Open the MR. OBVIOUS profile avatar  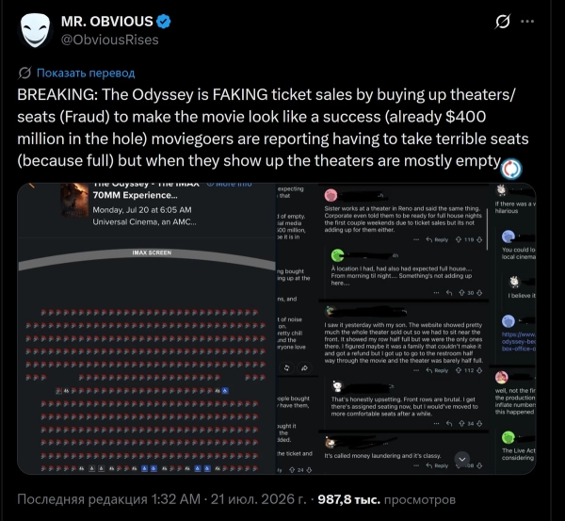(35, 30)
